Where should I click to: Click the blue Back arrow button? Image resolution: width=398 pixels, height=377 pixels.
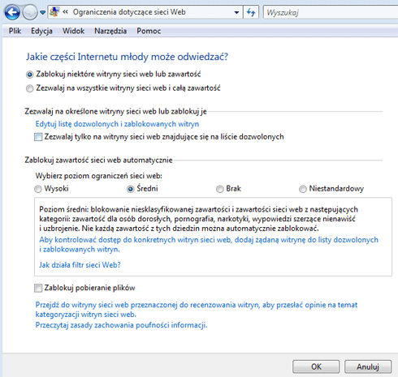[x=12, y=12]
